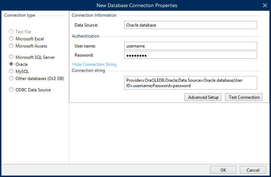Image resolution: width=271 pixels, height=177 pixels.
Task: Confirm the dialog with OK
Action: 223,170
